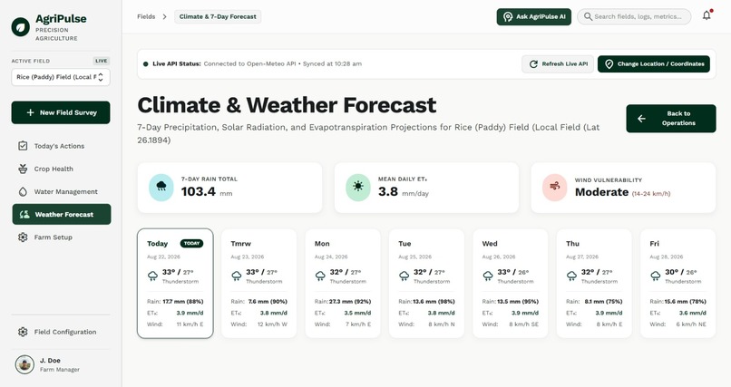
Task: Click the AgriPulse leaf logo icon
Action: [21, 27]
